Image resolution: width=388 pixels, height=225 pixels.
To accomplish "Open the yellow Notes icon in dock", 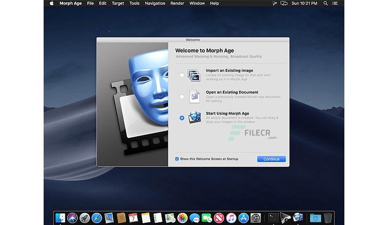I will tap(146, 218).
